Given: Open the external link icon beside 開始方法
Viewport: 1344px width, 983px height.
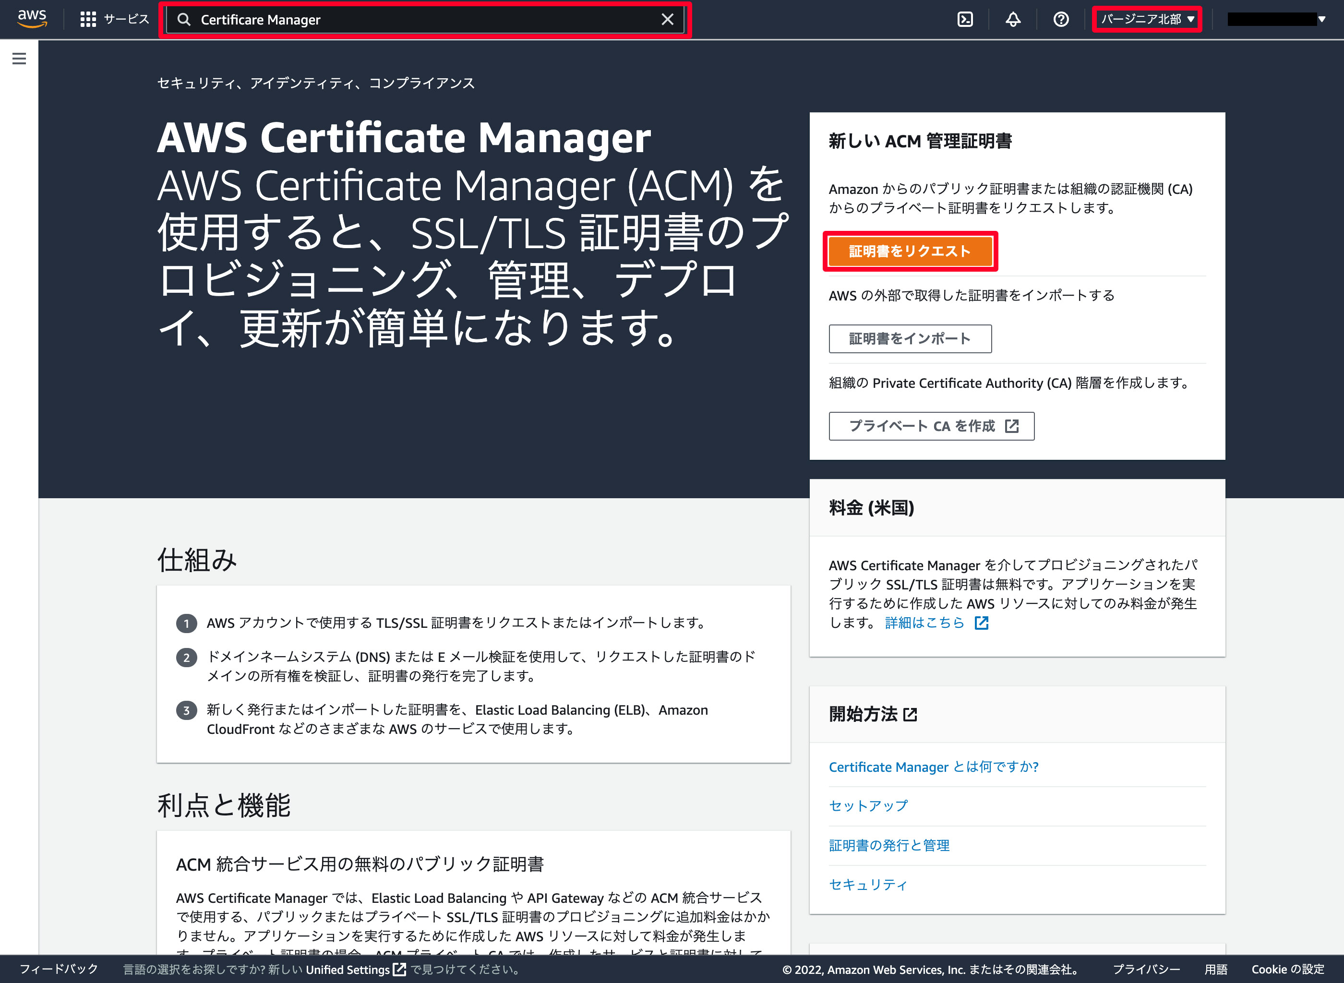Looking at the screenshot, I should click(911, 715).
